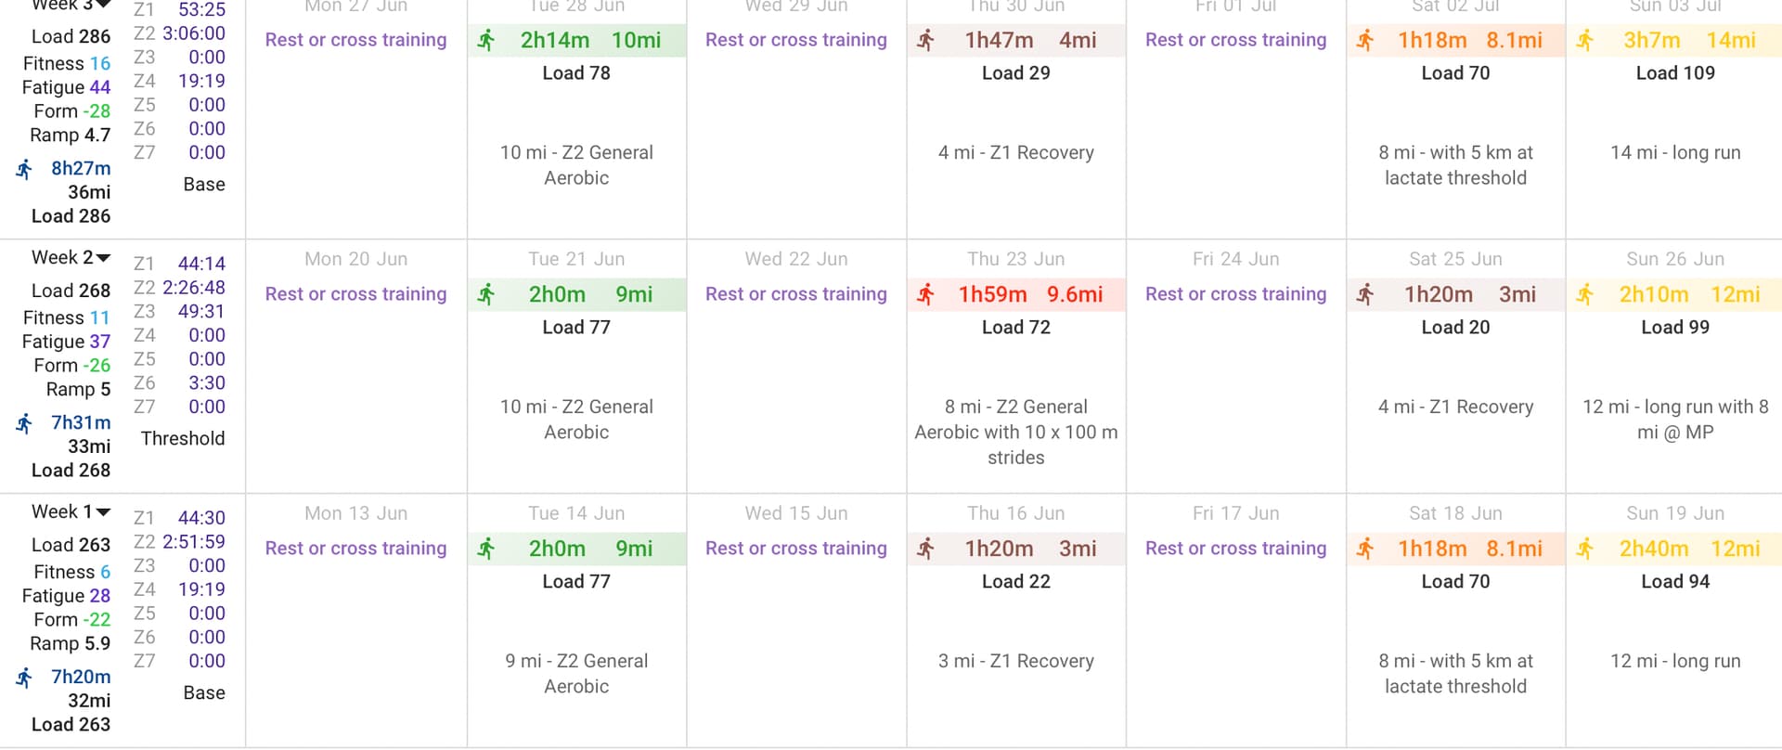Expand the Week 1 dropdown arrow
The image size is (1782, 750).
(103, 512)
